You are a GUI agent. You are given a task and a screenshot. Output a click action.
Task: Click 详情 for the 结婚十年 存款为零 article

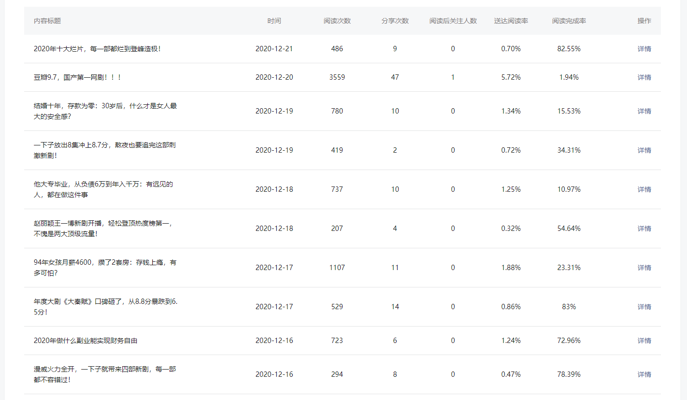click(x=644, y=111)
